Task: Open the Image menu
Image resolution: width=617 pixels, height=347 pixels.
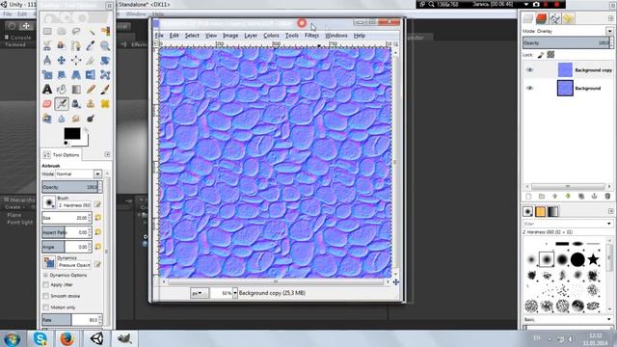Action: (x=230, y=36)
